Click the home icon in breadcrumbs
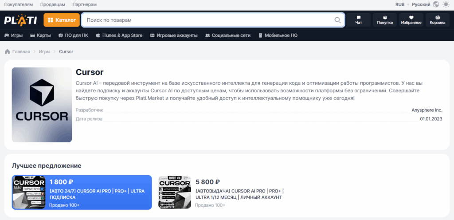This screenshot has width=454, height=220. pyautogui.click(x=7, y=52)
